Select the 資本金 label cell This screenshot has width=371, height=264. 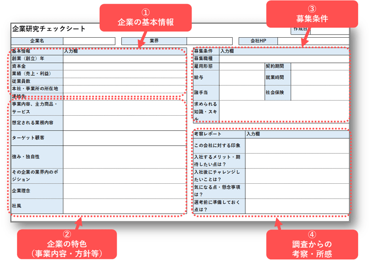point(37,67)
